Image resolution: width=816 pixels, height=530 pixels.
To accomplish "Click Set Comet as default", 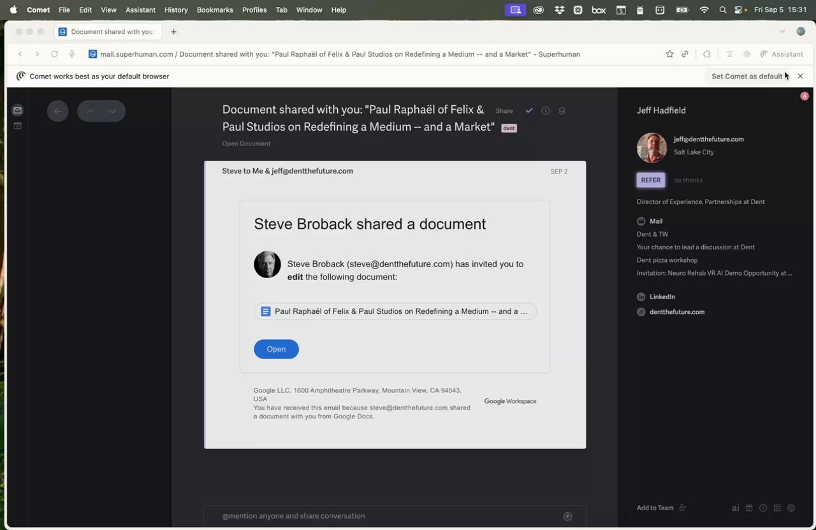I will point(747,76).
